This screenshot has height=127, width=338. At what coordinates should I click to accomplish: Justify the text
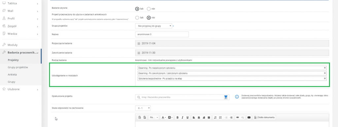click(x=209, y=117)
